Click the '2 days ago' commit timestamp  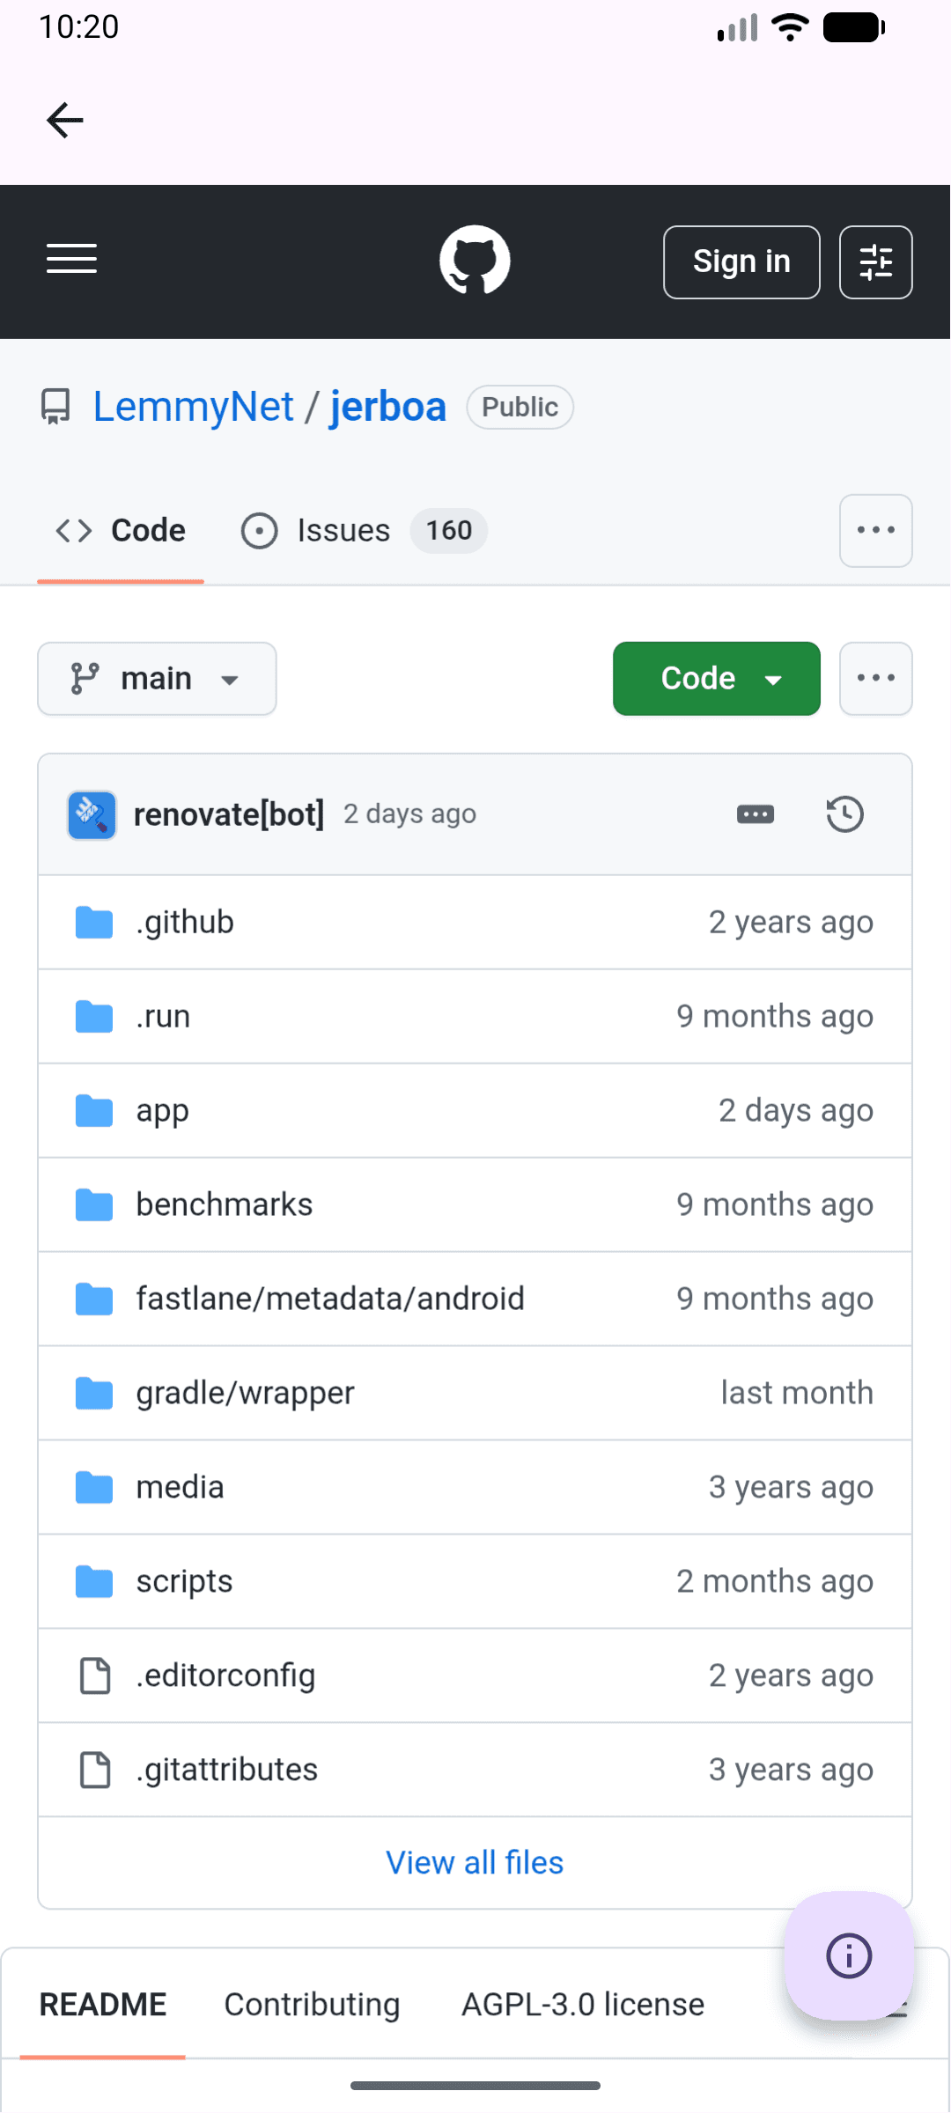409,814
